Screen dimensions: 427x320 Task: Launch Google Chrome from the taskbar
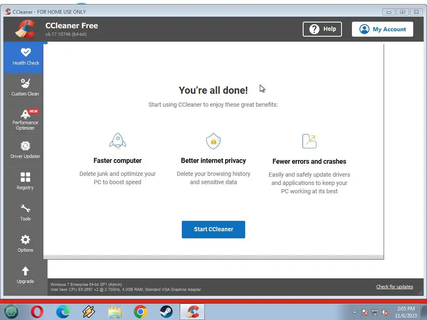pyautogui.click(x=141, y=312)
